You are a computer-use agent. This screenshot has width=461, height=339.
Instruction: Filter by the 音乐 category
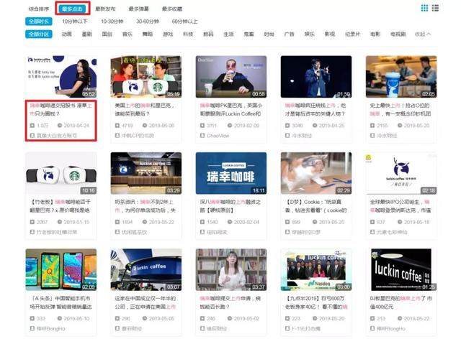tap(127, 34)
